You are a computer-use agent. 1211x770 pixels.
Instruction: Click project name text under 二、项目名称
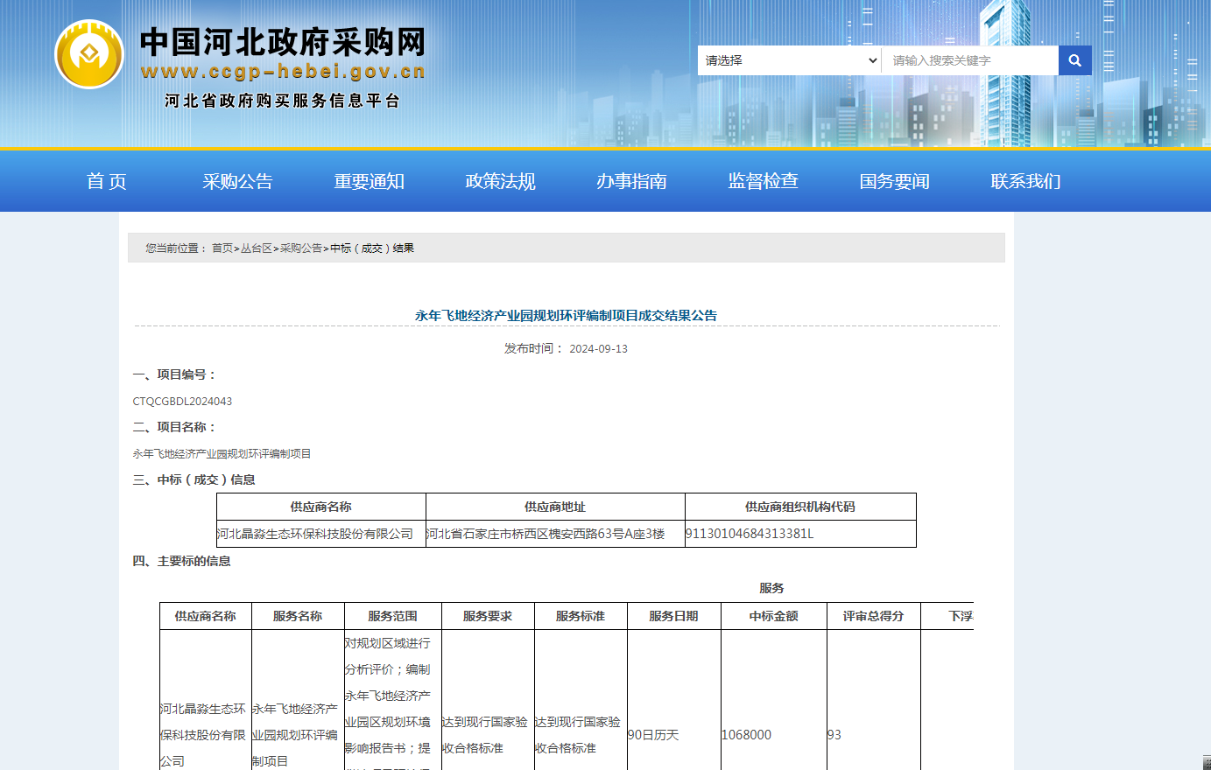[222, 453]
